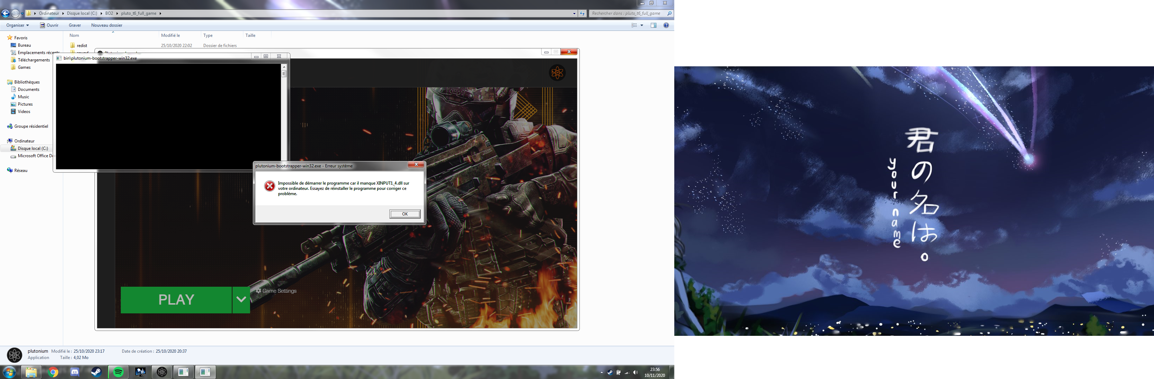Click the Plutonium taskbar icon
Image resolution: width=1154 pixels, height=379 pixels.
[162, 372]
